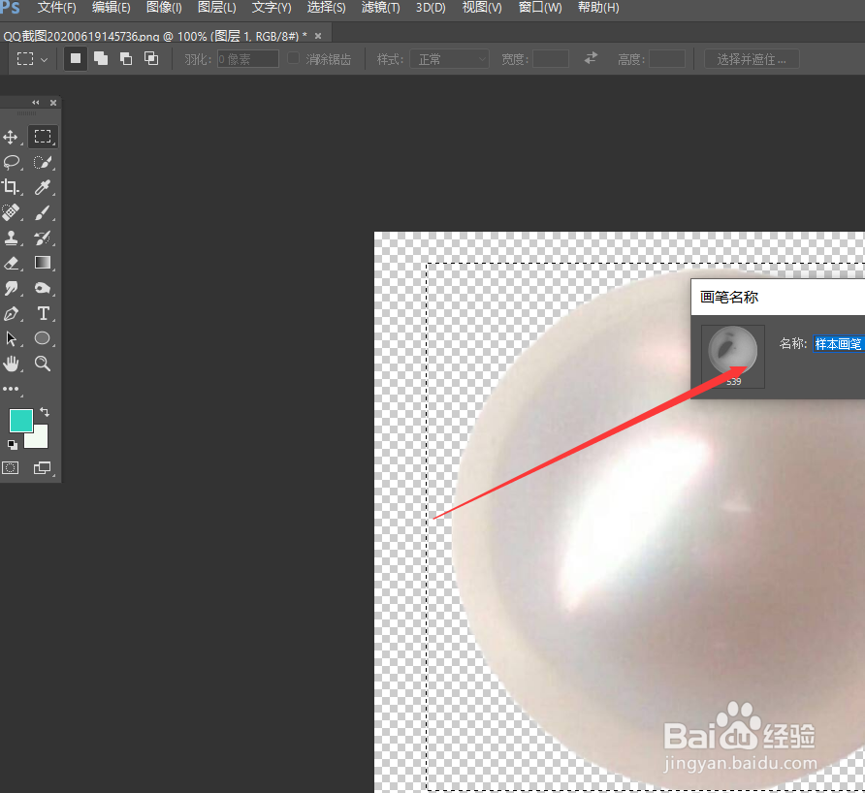Open the 文字(Y) menu
This screenshot has height=793, width=865.
(272, 8)
